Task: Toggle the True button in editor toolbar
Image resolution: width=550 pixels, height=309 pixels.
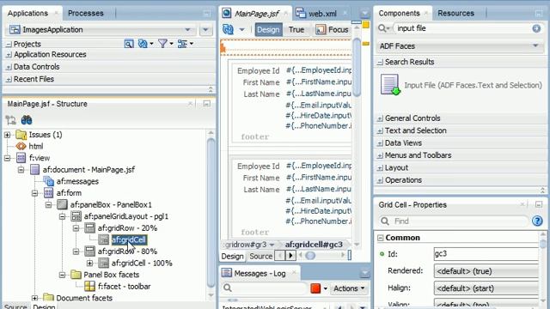Action: pyautogui.click(x=296, y=30)
